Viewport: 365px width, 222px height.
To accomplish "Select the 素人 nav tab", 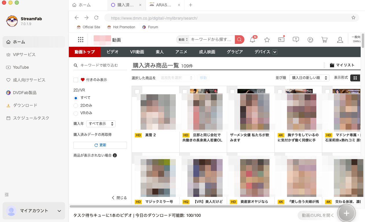I will [x=160, y=52].
